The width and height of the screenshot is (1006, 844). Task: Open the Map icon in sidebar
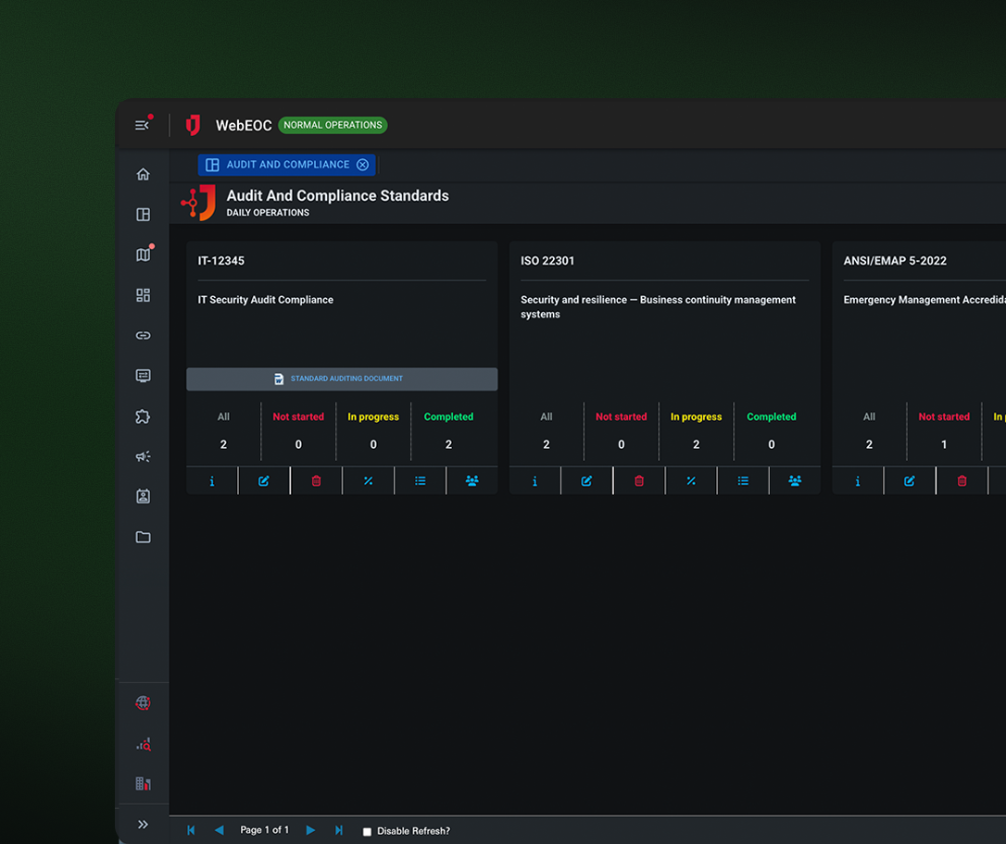pos(143,255)
